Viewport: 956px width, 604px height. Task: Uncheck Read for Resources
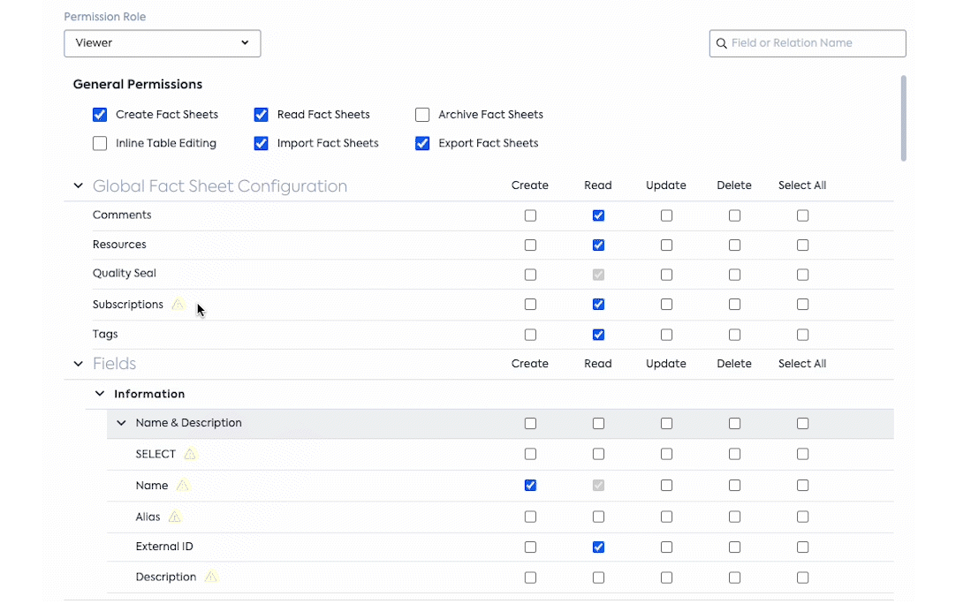pyautogui.click(x=599, y=245)
